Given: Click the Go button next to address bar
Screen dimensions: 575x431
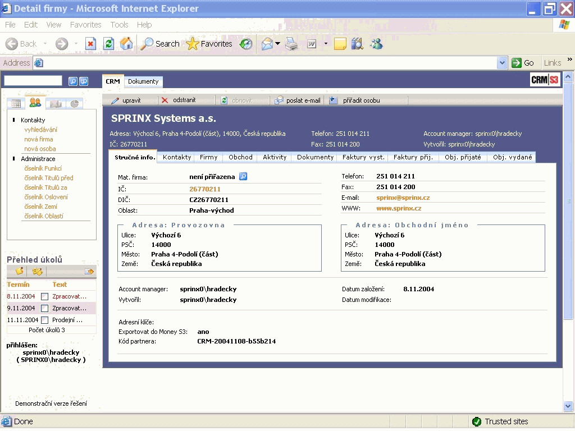Looking at the screenshot, I should 523,63.
